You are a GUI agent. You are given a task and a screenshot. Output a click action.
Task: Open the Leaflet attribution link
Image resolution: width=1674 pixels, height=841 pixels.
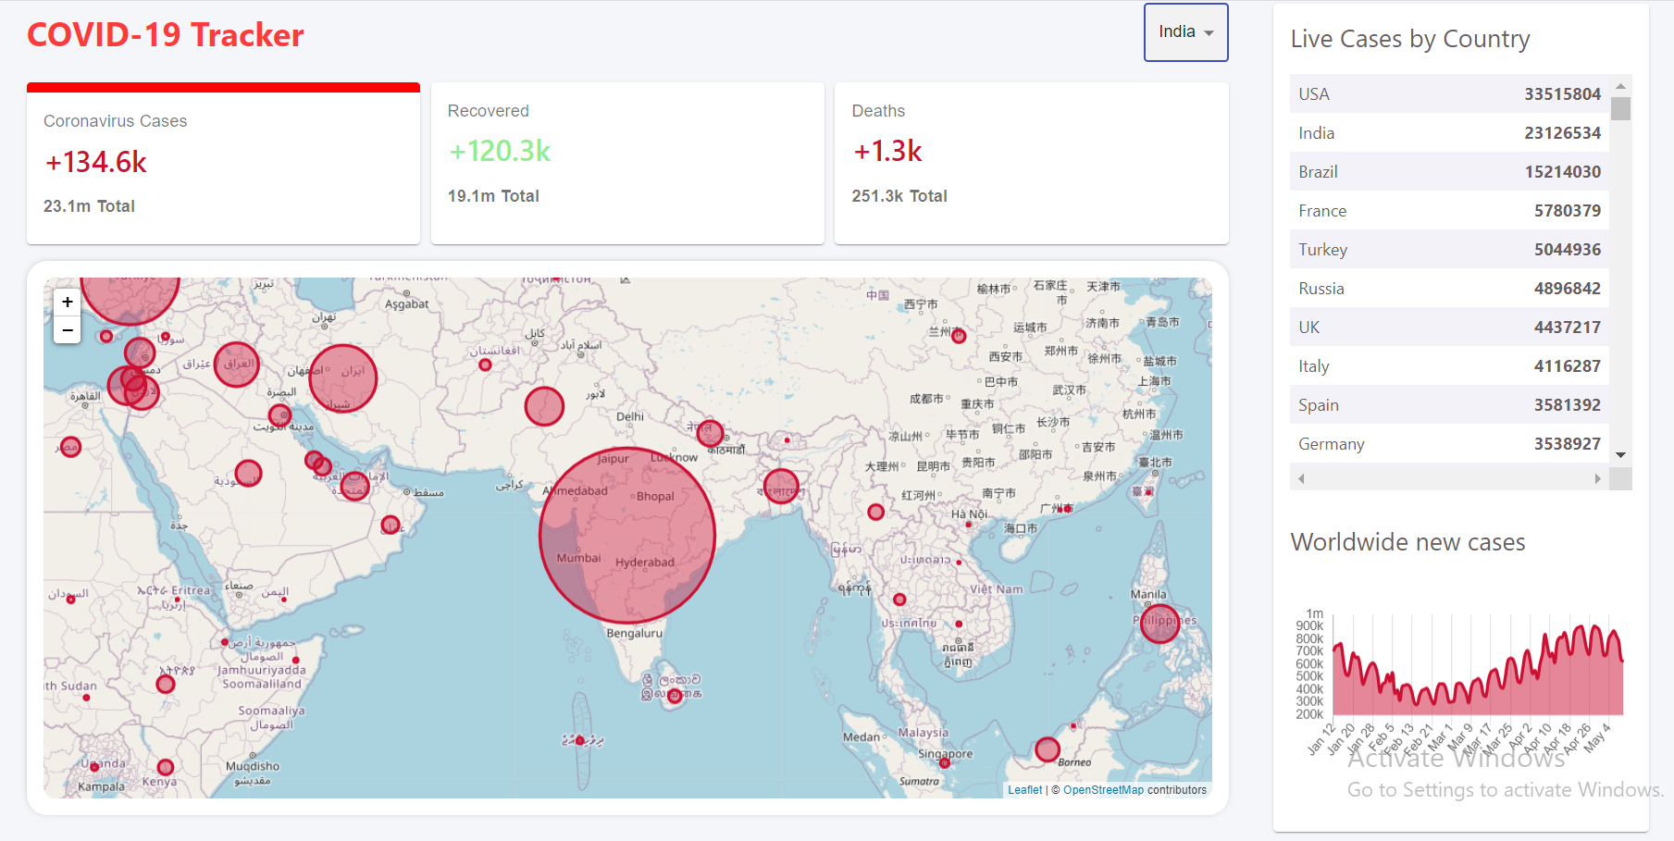tap(1024, 789)
